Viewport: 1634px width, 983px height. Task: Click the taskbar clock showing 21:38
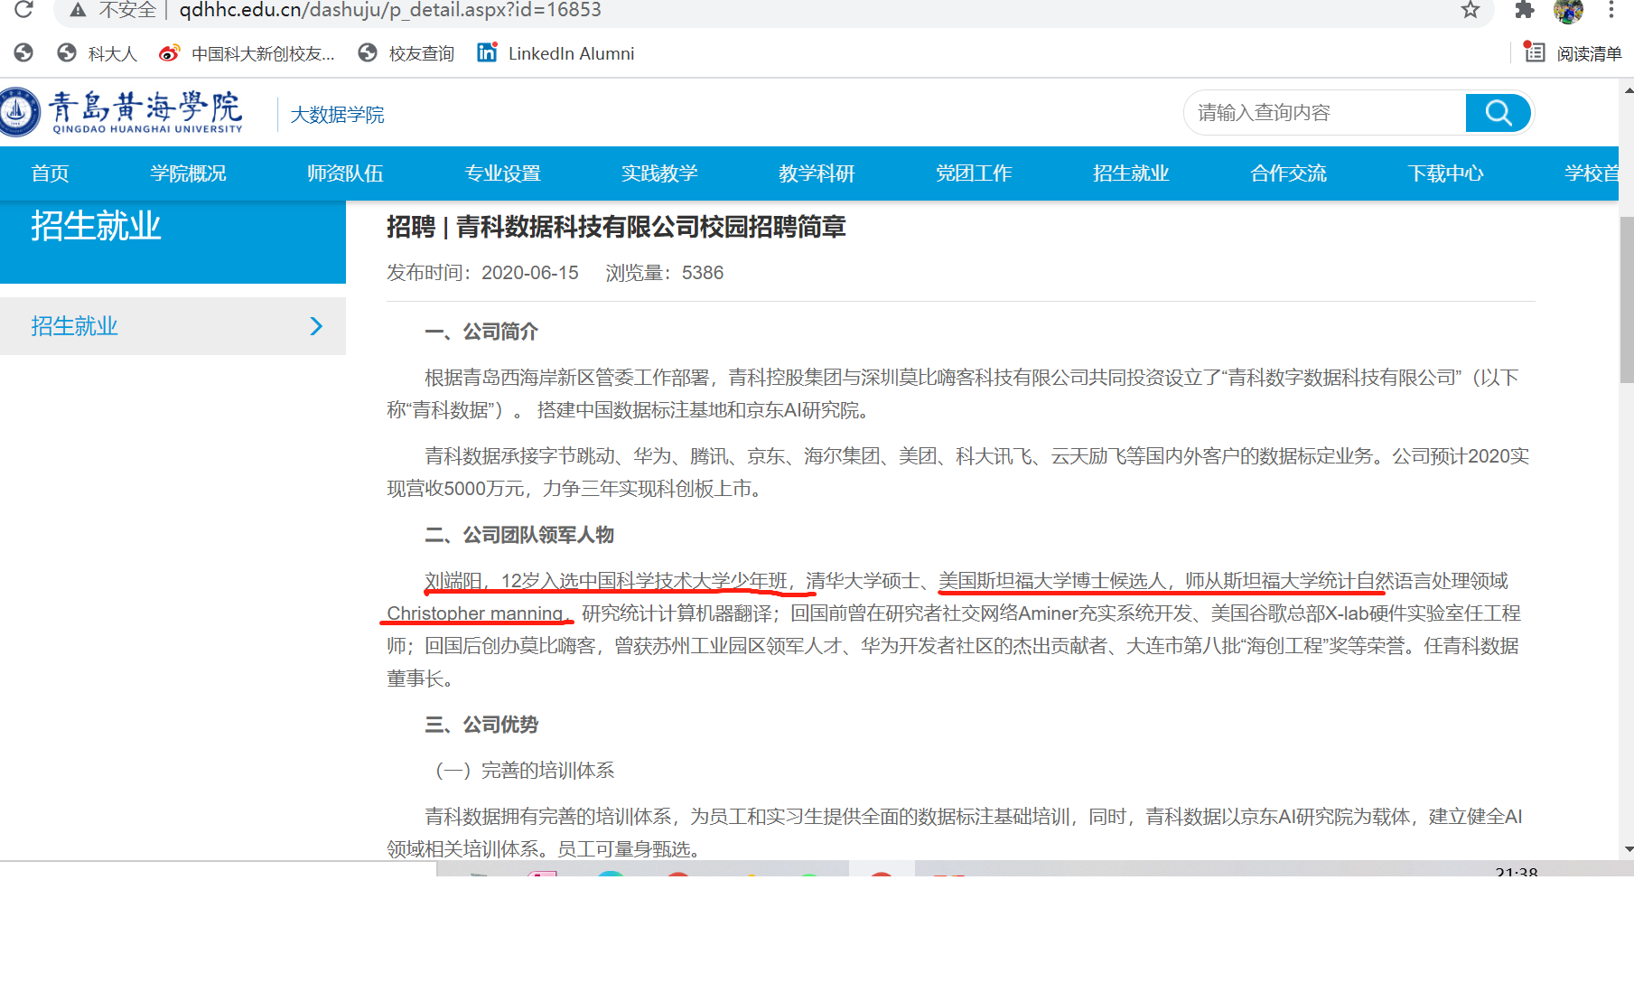coord(1516,872)
